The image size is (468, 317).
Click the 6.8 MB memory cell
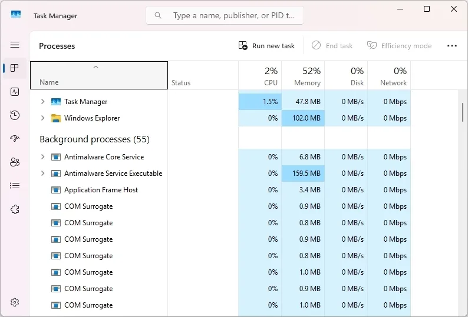pos(303,156)
